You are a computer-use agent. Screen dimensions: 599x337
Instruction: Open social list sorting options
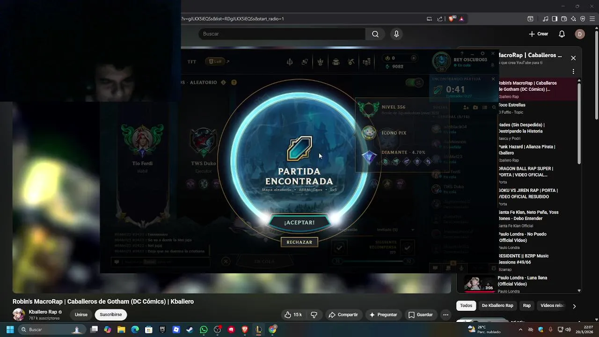[x=484, y=108]
